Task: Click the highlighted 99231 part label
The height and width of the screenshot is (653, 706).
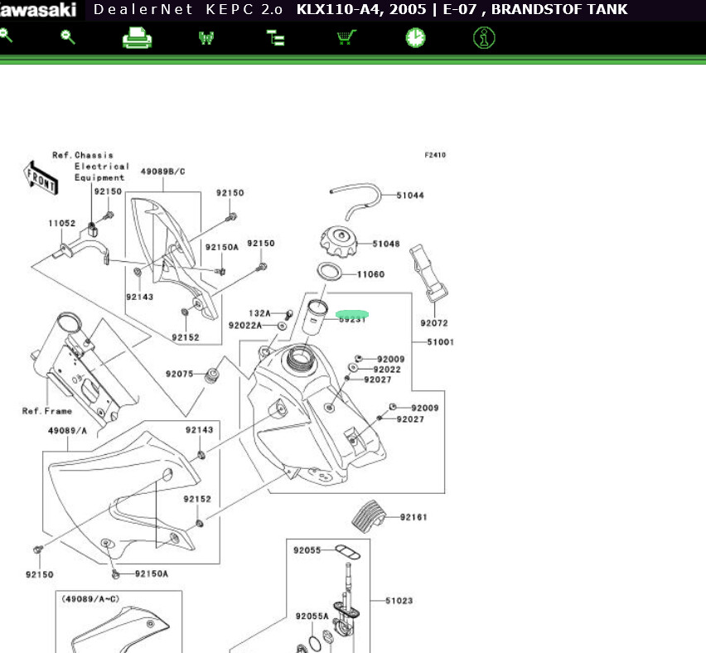Action: (351, 317)
